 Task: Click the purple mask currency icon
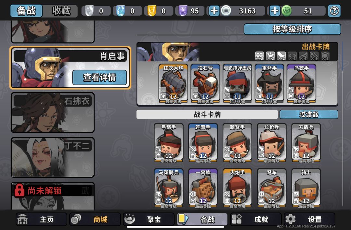pyautogui.click(x=183, y=11)
